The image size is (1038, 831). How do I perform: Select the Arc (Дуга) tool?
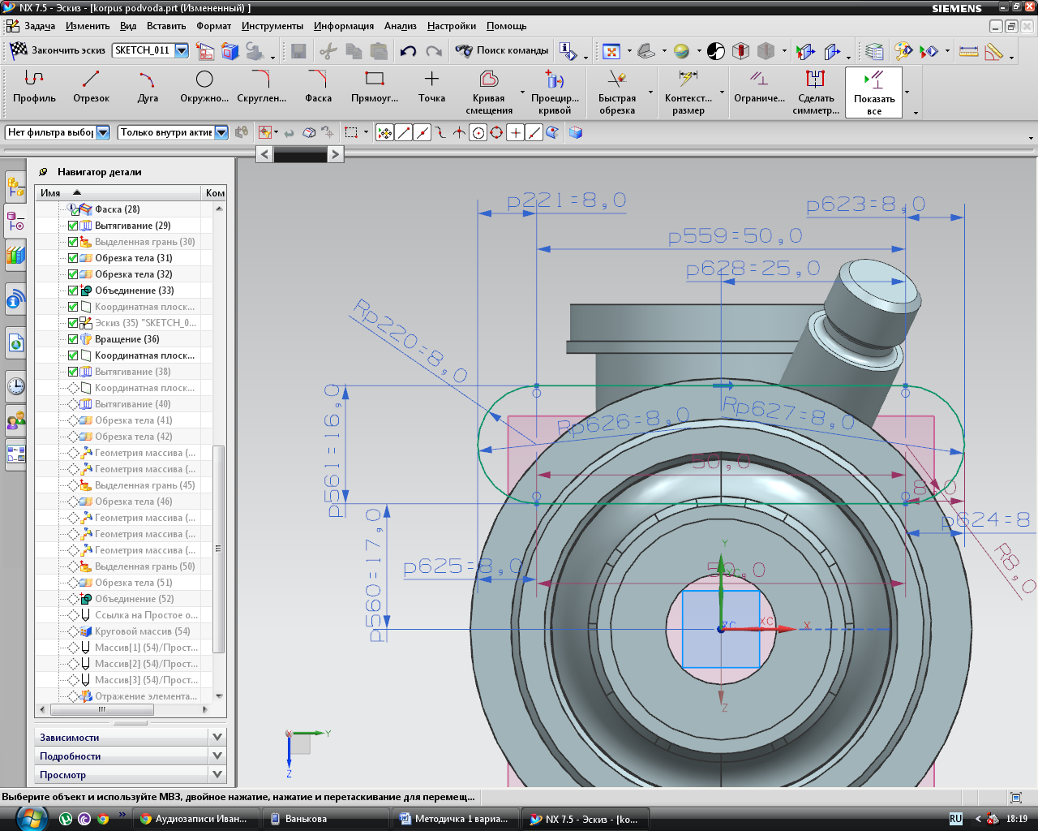coord(148,87)
